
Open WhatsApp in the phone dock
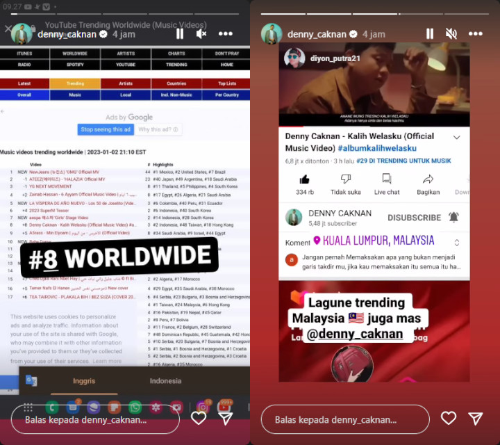(x=135, y=407)
